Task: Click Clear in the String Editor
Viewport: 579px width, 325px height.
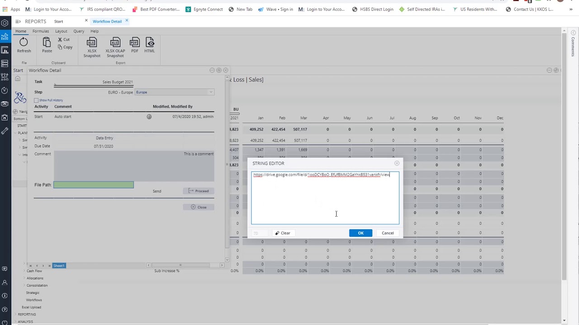Action: tap(283, 233)
